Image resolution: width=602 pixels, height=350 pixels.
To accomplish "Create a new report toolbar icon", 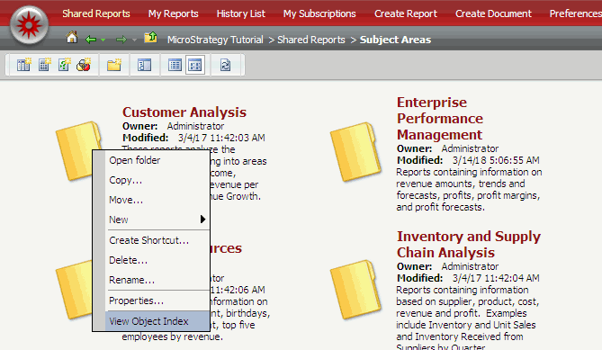I will click(23, 65).
